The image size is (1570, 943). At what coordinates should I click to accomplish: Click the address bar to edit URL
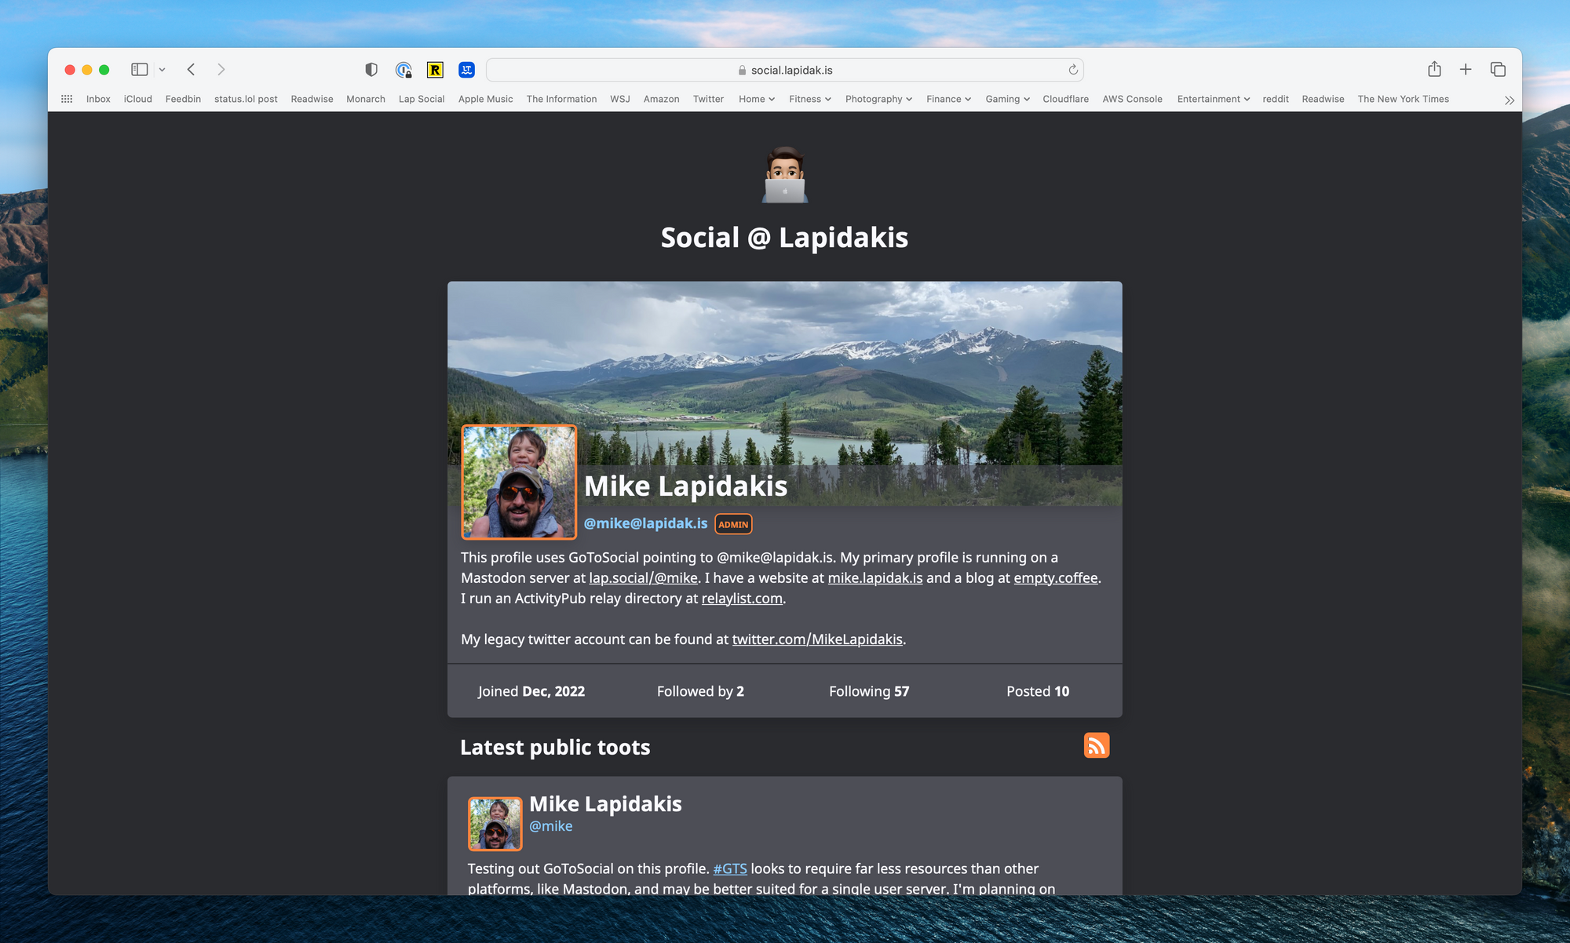coord(785,70)
